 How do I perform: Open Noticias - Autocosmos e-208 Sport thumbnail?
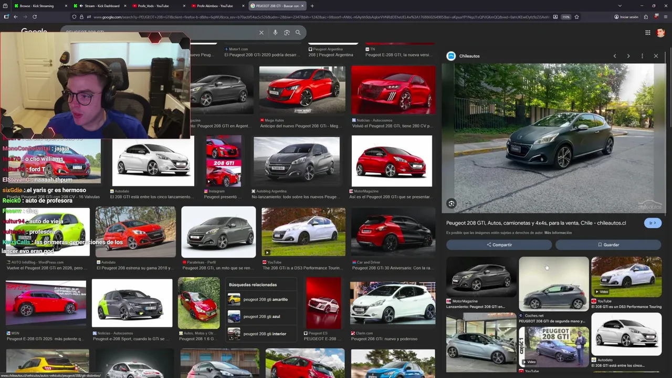[x=132, y=303]
